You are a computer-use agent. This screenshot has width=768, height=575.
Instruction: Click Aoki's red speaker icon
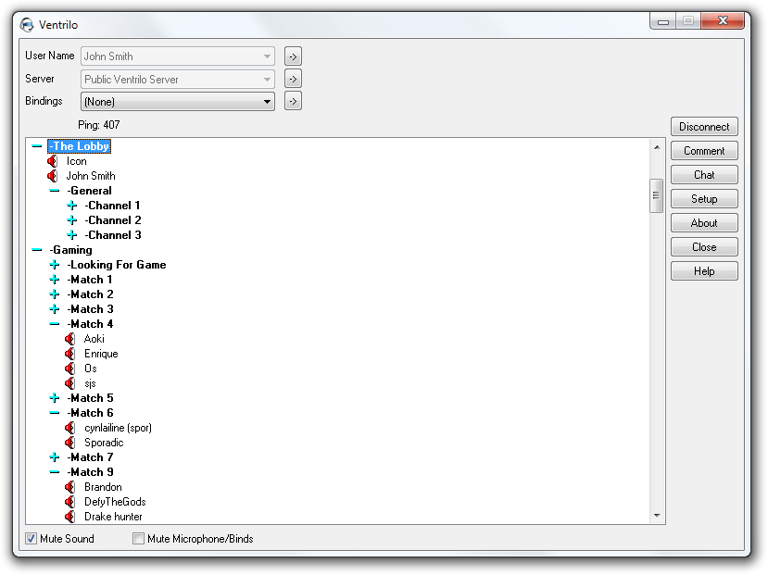(x=70, y=339)
